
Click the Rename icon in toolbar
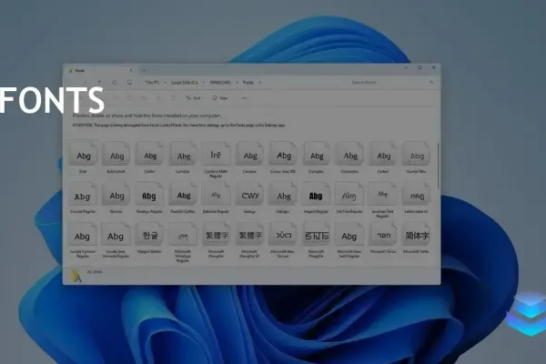[x=144, y=98]
